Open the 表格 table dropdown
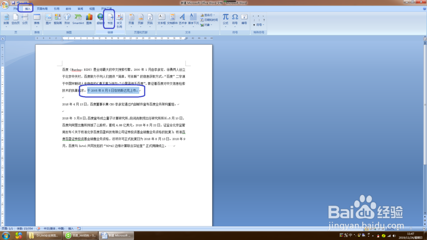Screen dimensions: 427x240 pos(37,20)
